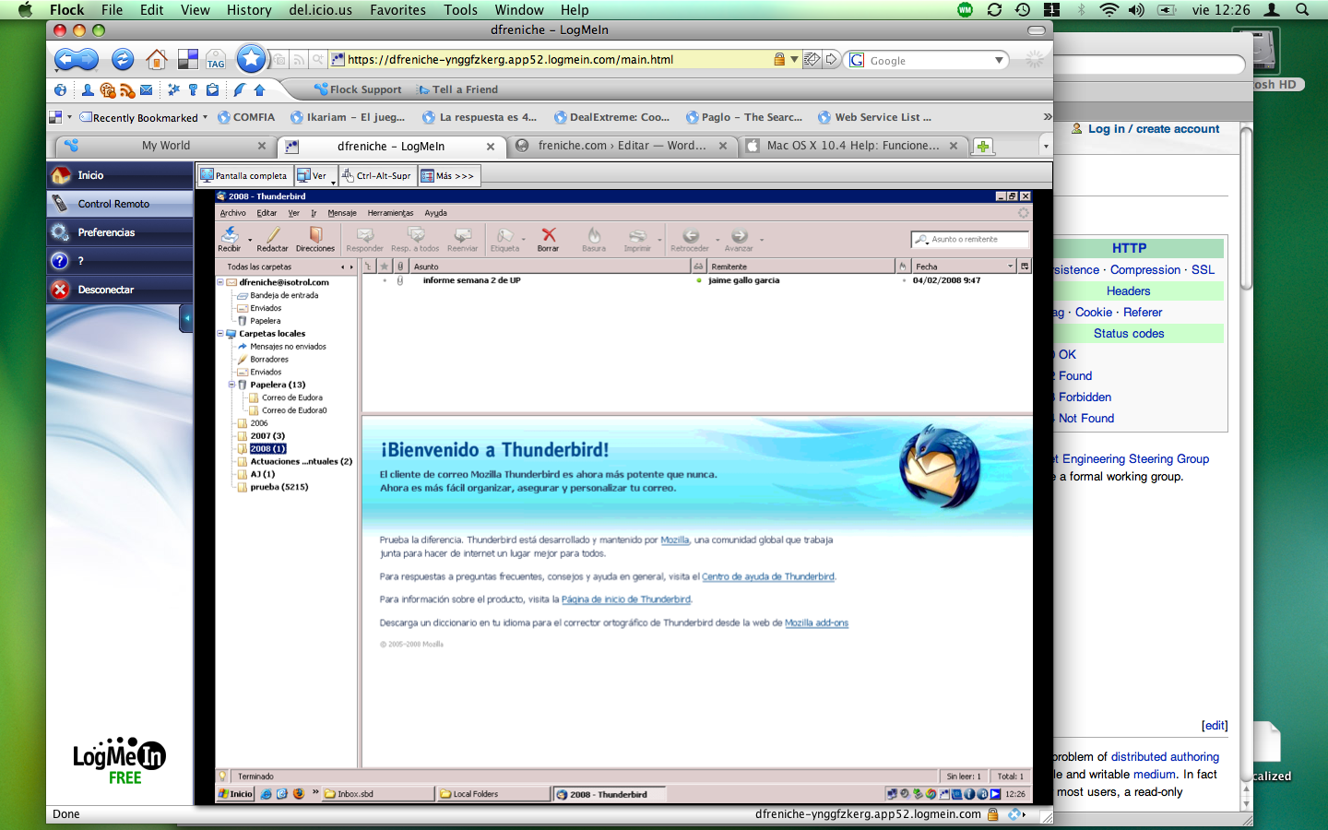Click the Recibir mail icon in Thunderbird
This screenshot has width=1328, height=830.
(x=229, y=238)
